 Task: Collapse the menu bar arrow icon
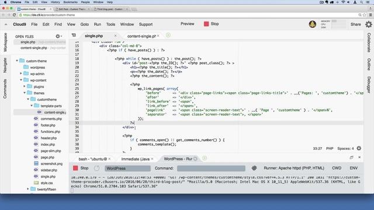click(x=6, y=24)
